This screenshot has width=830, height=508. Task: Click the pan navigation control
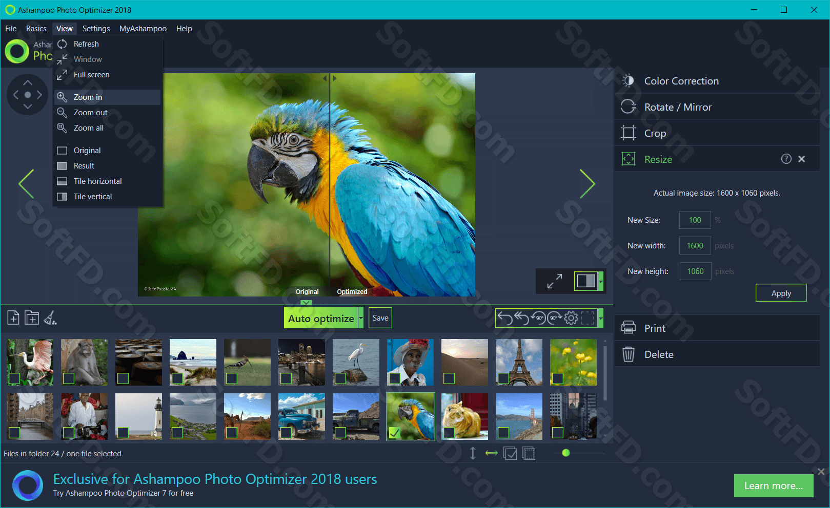click(28, 95)
